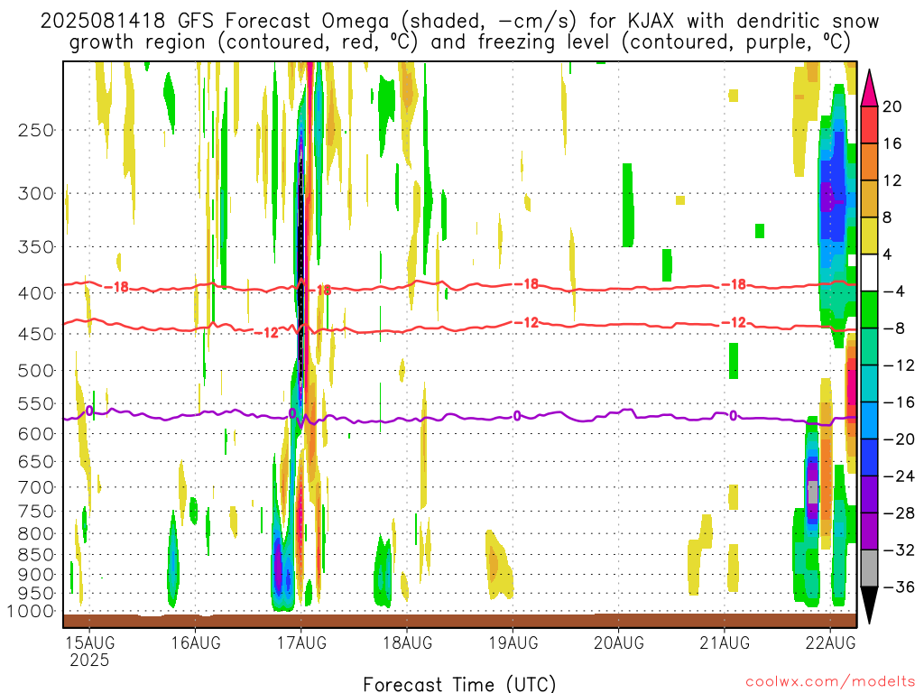The image size is (924, 693).
Task: Click the 450 pressure level label
Action: [x=36, y=334]
